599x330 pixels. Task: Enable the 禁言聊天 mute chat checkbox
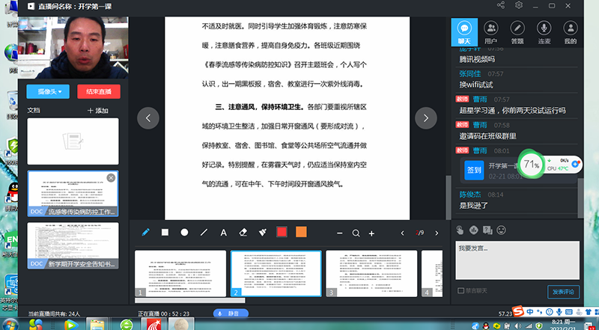click(460, 291)
